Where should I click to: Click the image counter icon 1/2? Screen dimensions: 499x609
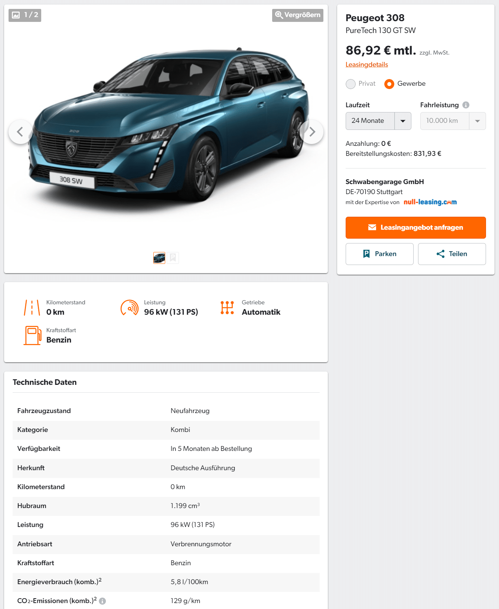click(x=25, y=15)
